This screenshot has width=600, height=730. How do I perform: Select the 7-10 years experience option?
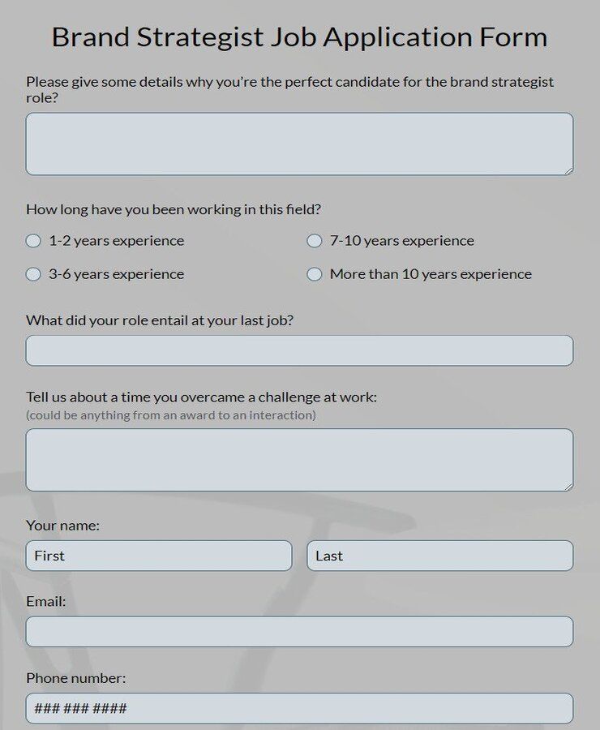coord(314,240)
